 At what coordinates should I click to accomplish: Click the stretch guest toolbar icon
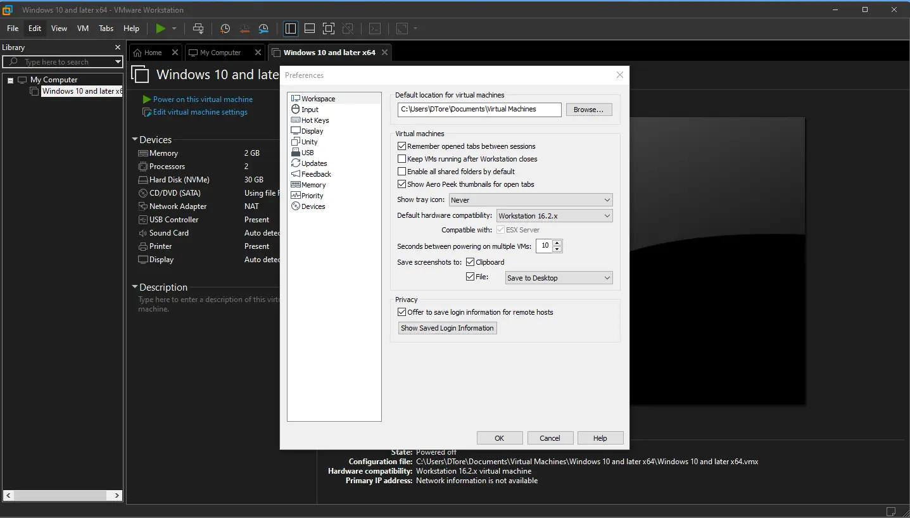(402, 28)
